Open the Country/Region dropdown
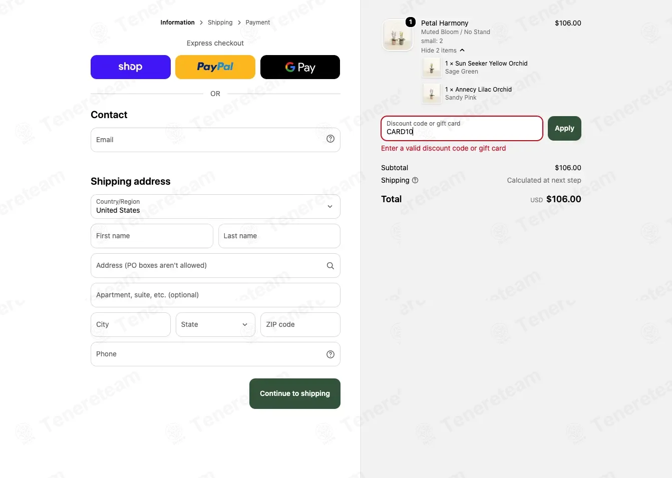The image size is (672, 478). pos(215,206)
